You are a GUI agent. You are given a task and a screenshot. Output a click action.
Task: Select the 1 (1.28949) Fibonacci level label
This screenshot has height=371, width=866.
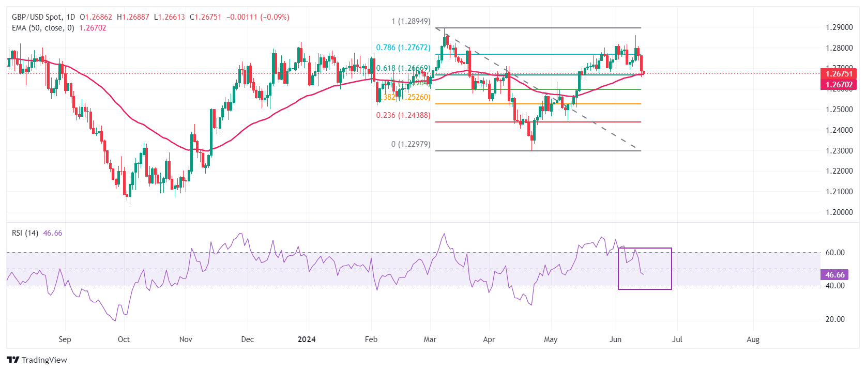click(x=411, y=21)
